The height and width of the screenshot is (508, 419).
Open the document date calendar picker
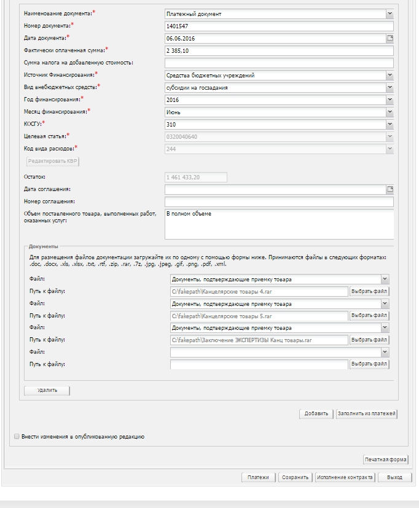389,38
